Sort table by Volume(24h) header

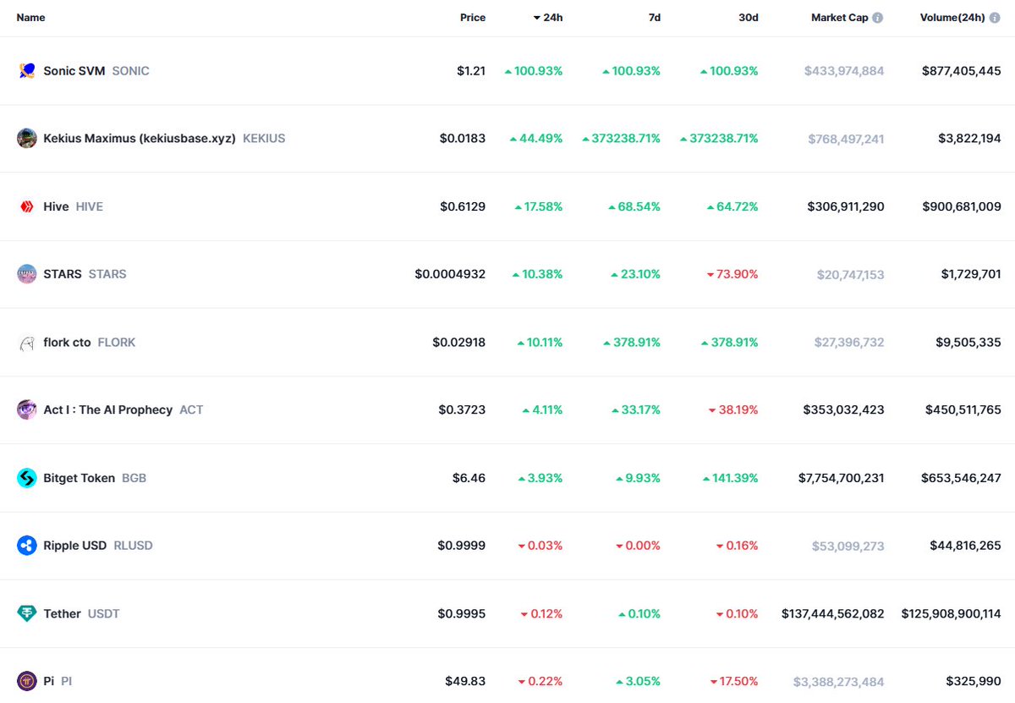pos(952,18)
